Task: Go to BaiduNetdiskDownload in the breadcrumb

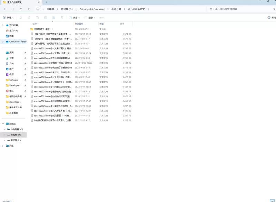Action: [x=92, y=9]
